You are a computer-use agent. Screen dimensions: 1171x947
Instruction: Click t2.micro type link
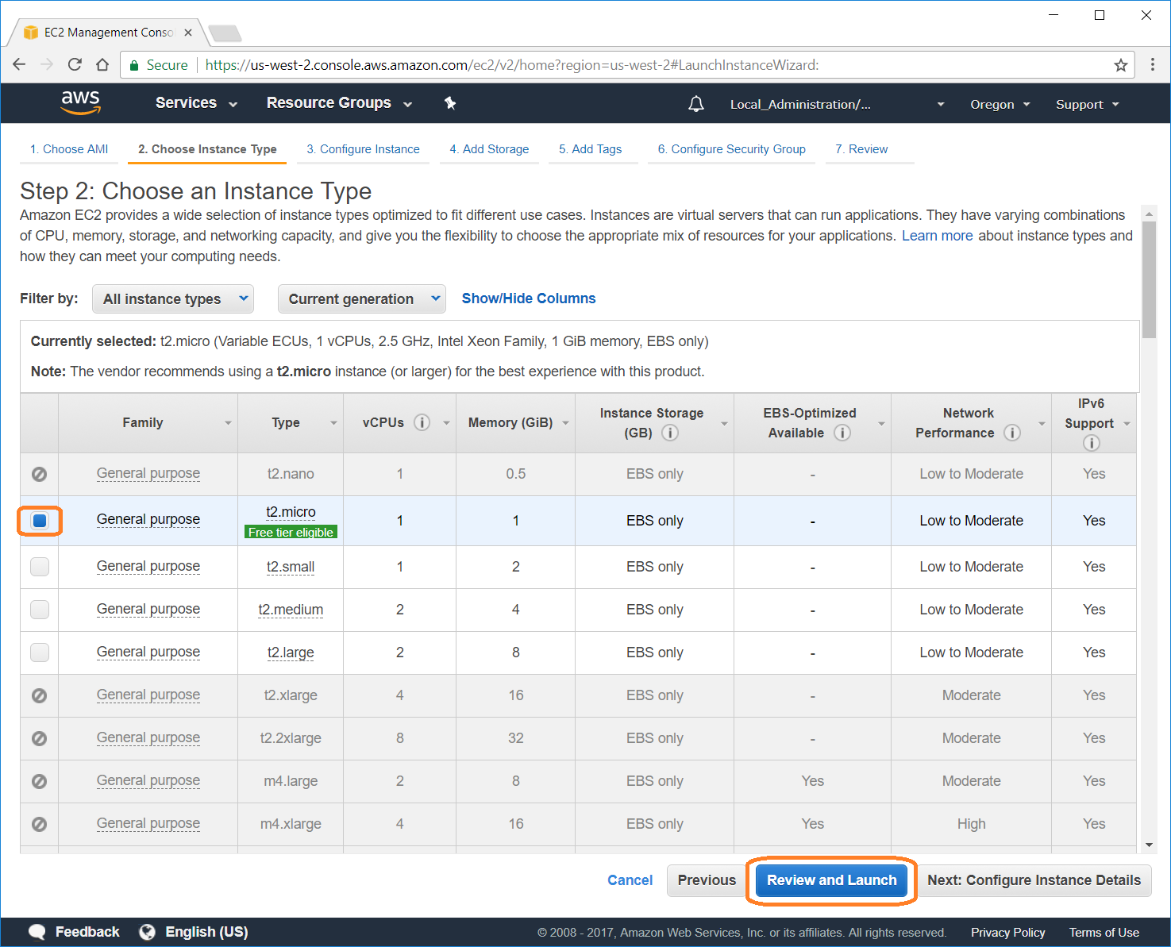[x=291, y=512]
